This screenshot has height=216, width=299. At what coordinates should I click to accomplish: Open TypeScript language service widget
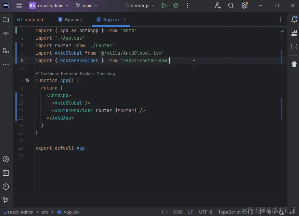coord(235,212)
